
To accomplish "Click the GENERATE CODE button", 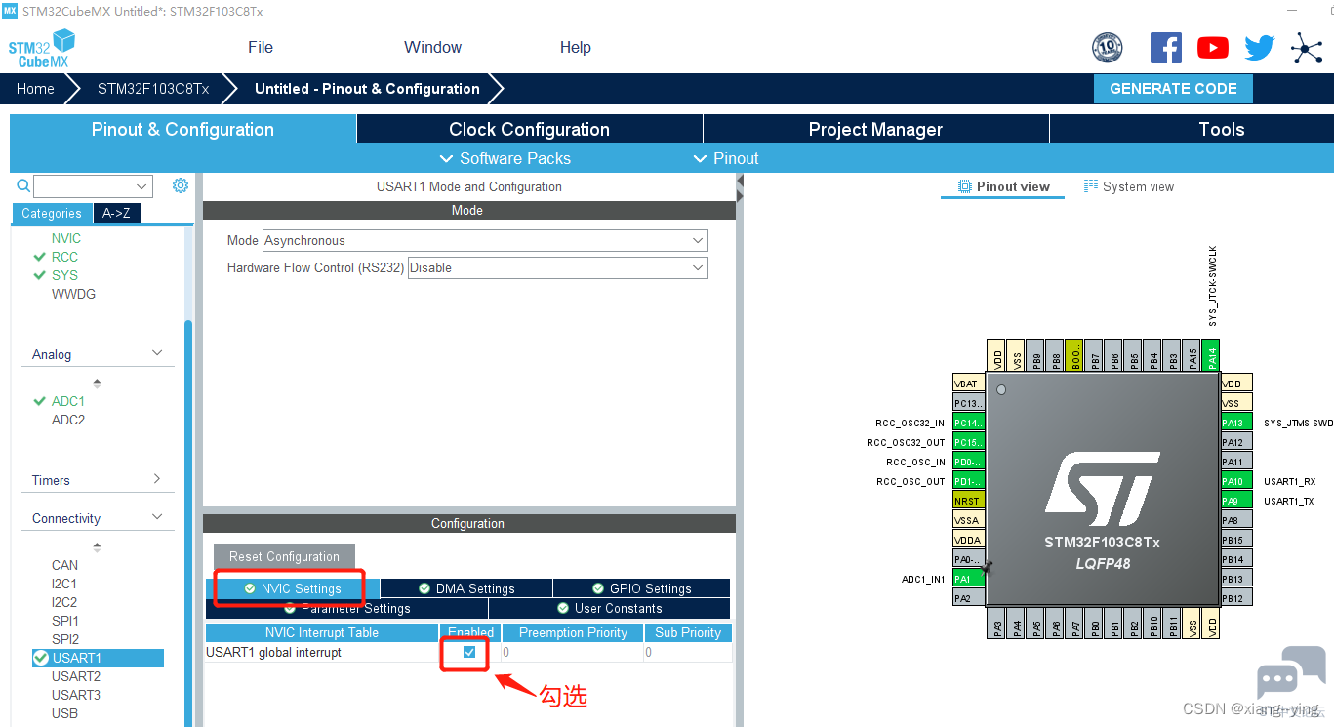I will pyautogui.click(x=1173, y=88).
